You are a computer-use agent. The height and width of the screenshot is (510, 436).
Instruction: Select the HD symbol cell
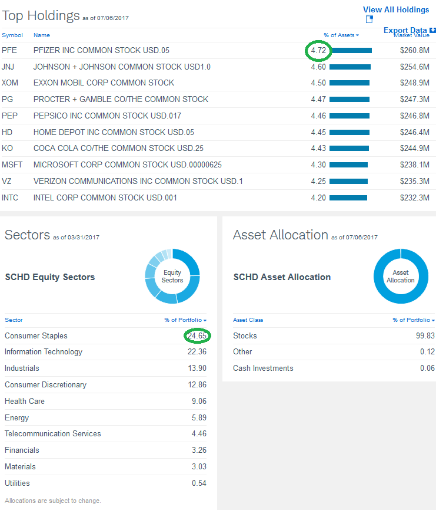(x=7, y=133)
